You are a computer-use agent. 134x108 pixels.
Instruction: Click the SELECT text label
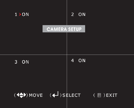(72, 95)
